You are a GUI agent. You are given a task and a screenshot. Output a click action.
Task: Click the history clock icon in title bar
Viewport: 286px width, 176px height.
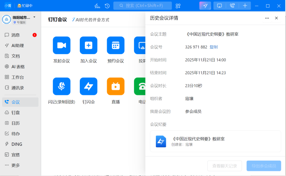[x=107, y=6]
